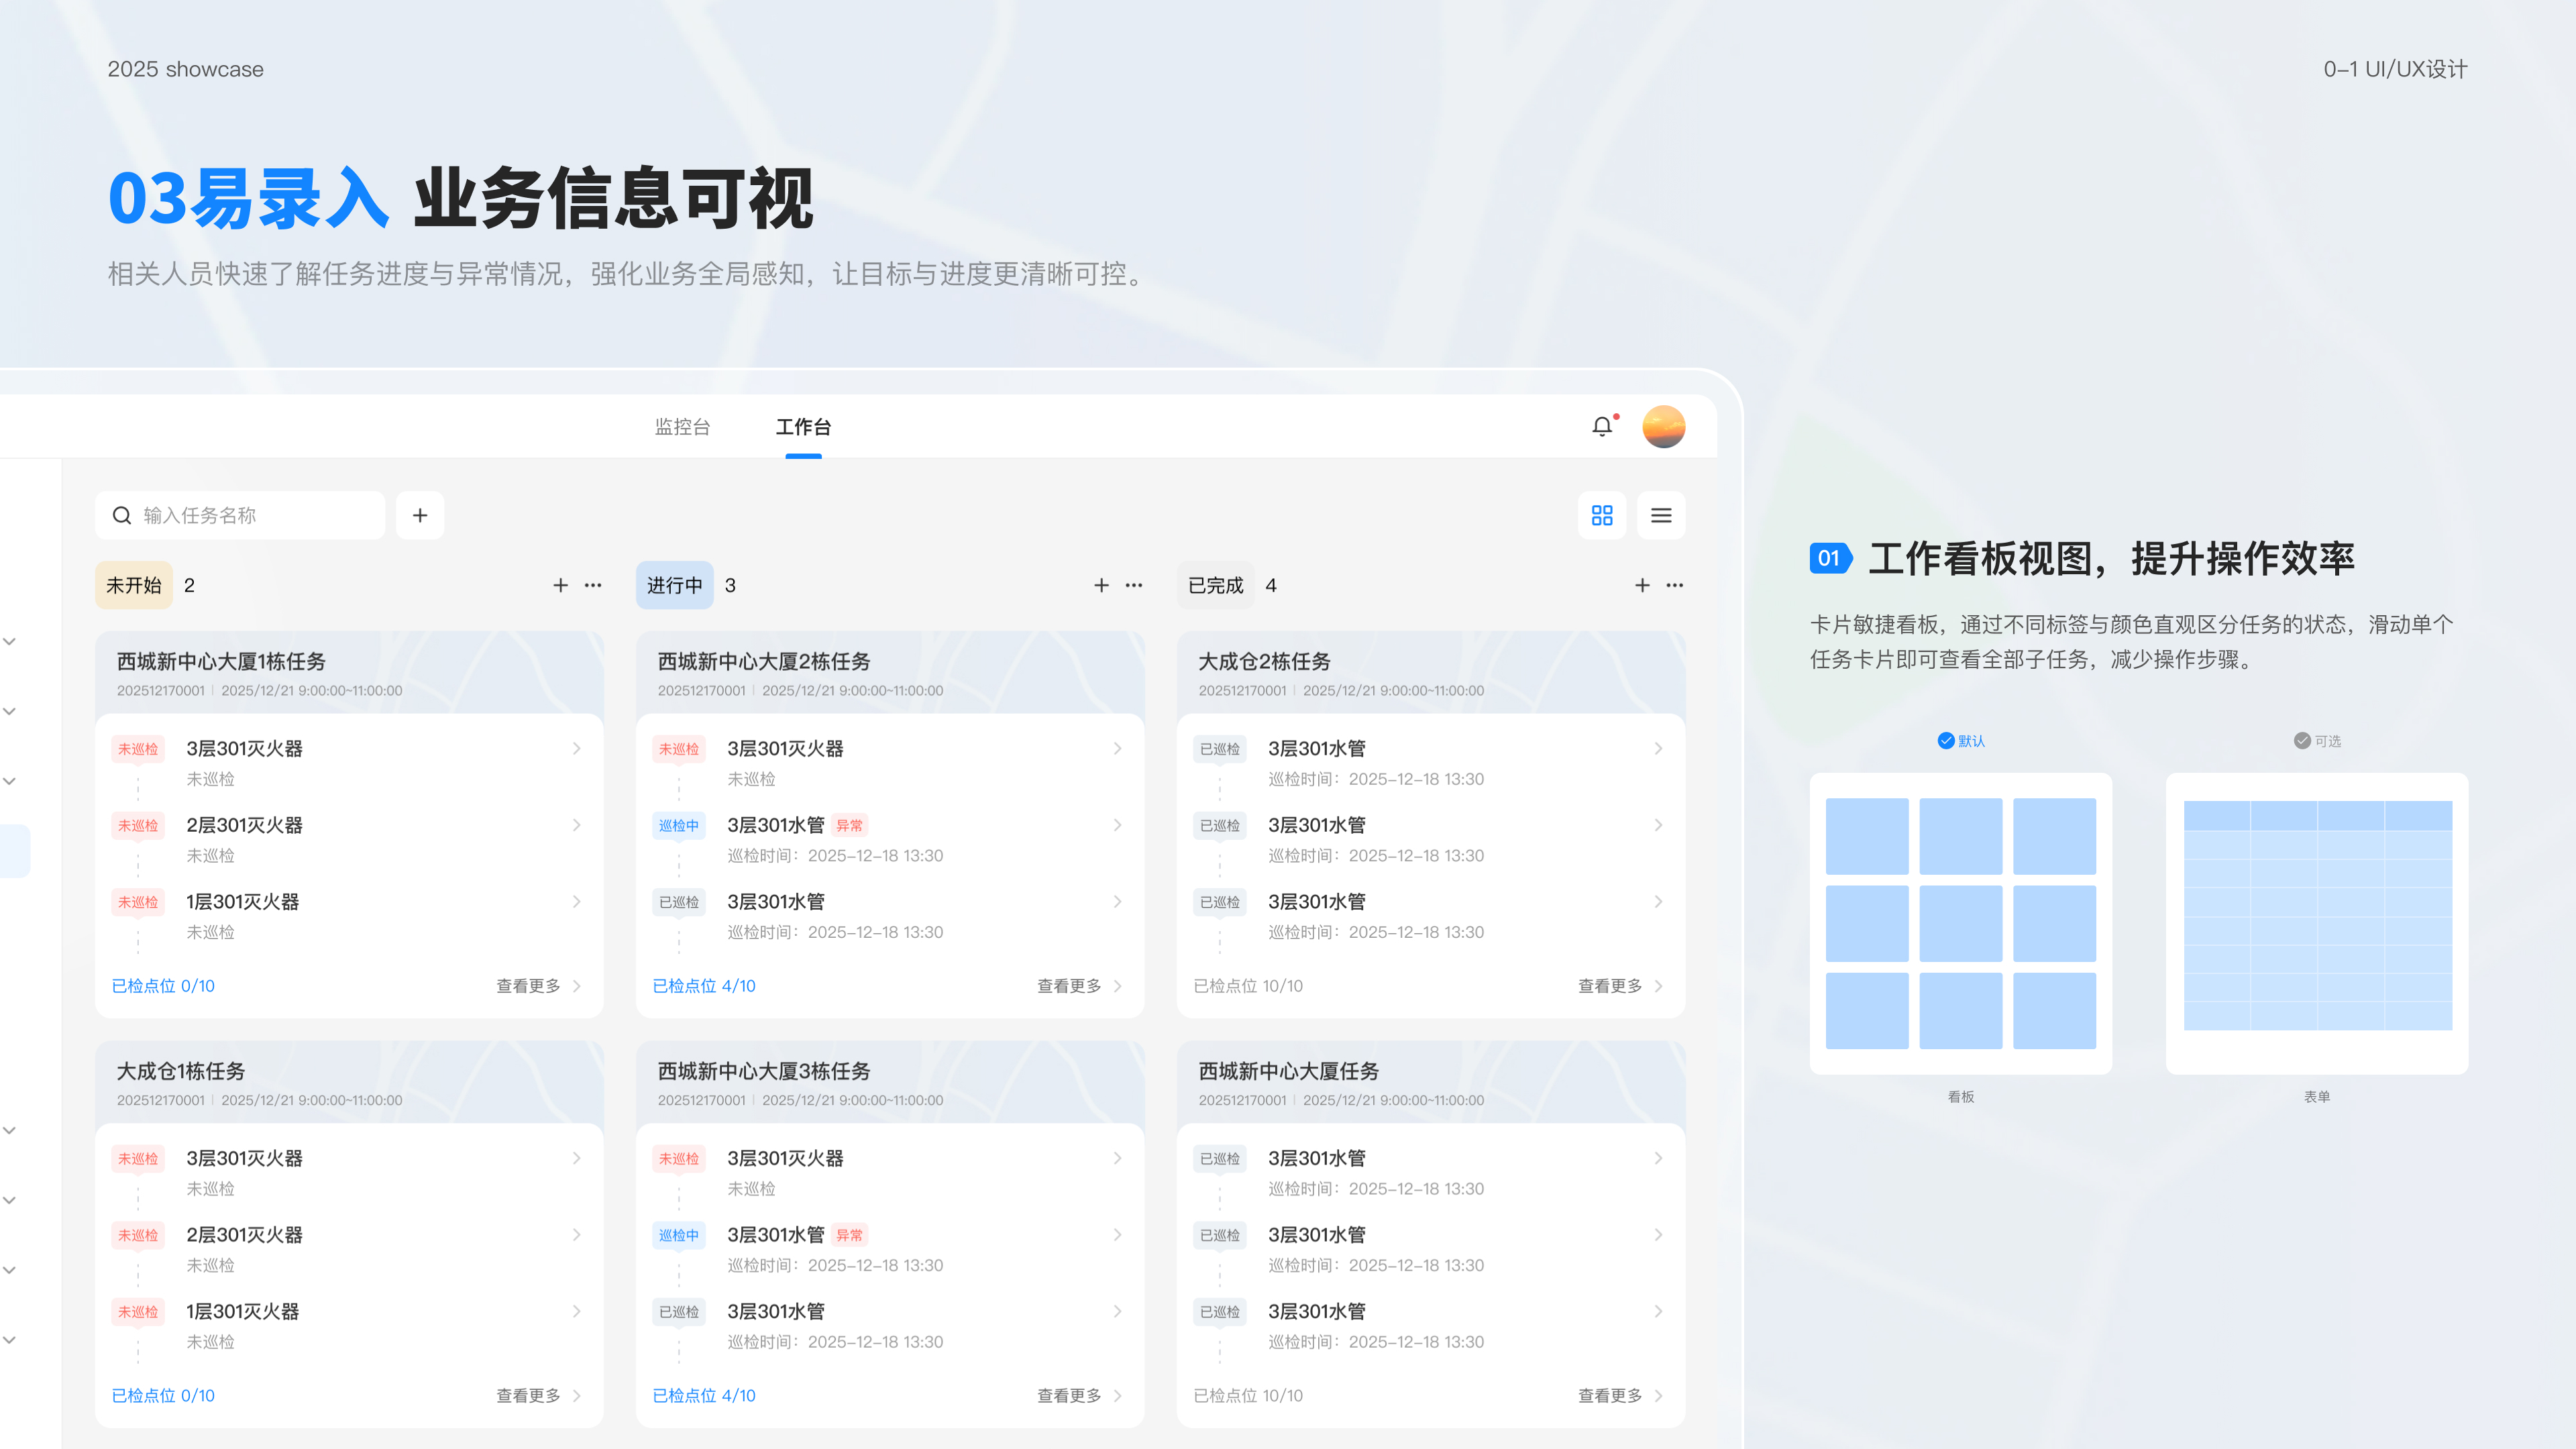Select the 可选 view option

(x=2317, y=741)
